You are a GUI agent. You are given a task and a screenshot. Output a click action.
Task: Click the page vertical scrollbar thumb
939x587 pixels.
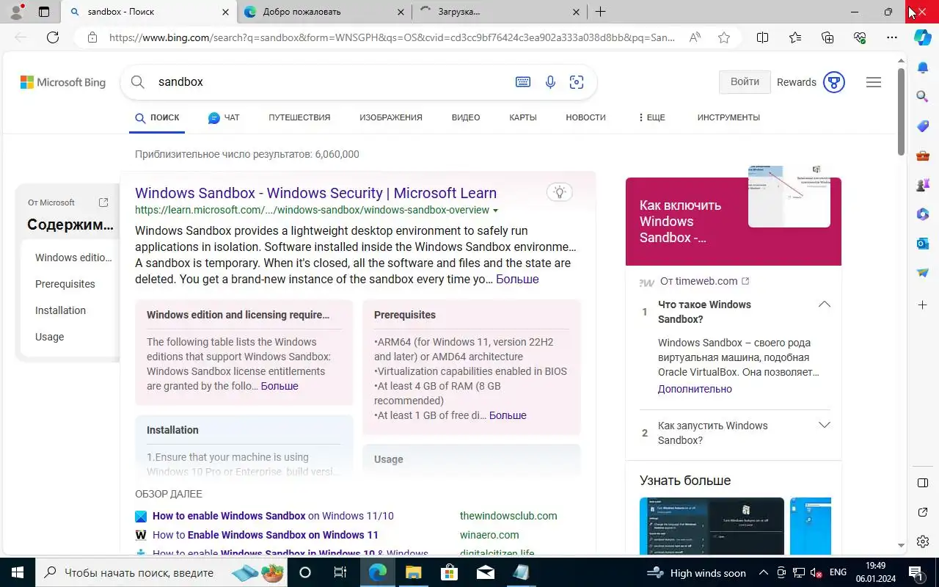pyautogui.click(x=902, y=112)
